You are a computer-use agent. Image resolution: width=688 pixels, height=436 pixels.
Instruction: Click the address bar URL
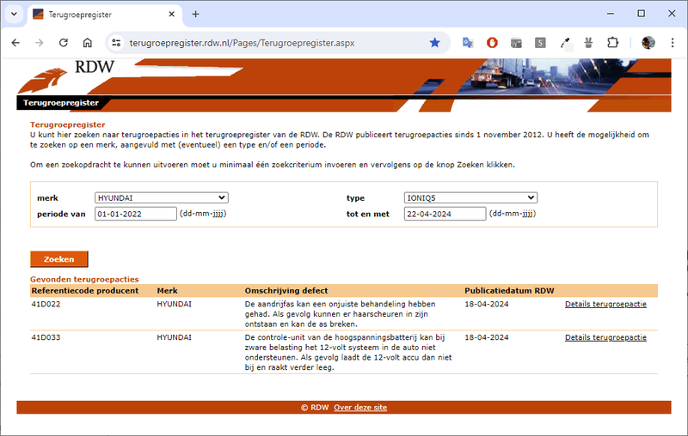(242, 43)
